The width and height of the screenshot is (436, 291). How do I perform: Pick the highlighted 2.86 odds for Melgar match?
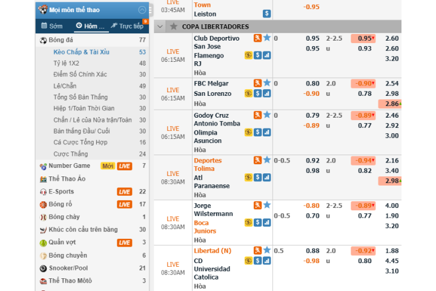(x=391, y=104)
